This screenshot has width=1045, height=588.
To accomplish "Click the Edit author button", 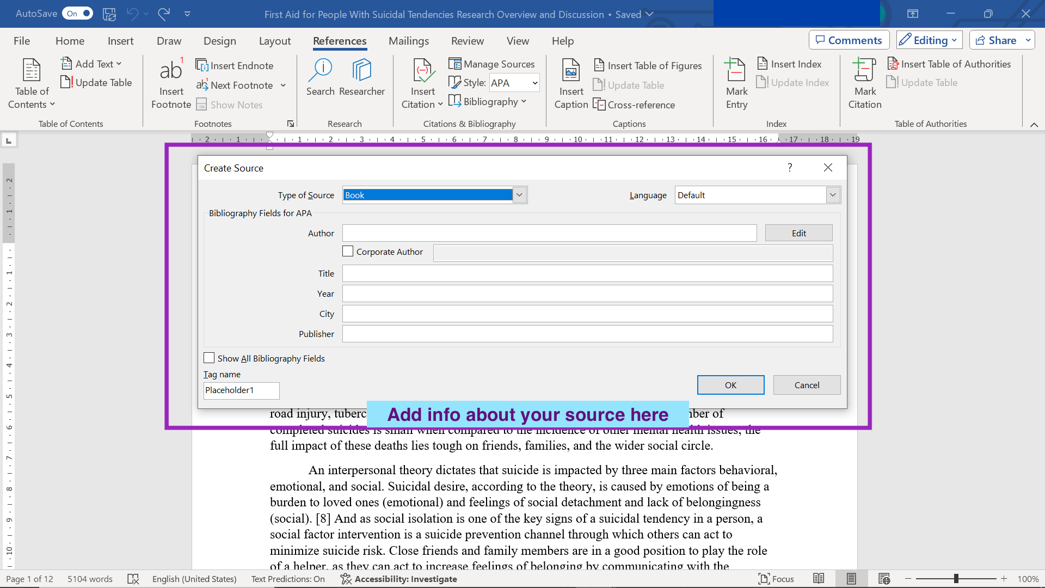I will click(798, 233).
